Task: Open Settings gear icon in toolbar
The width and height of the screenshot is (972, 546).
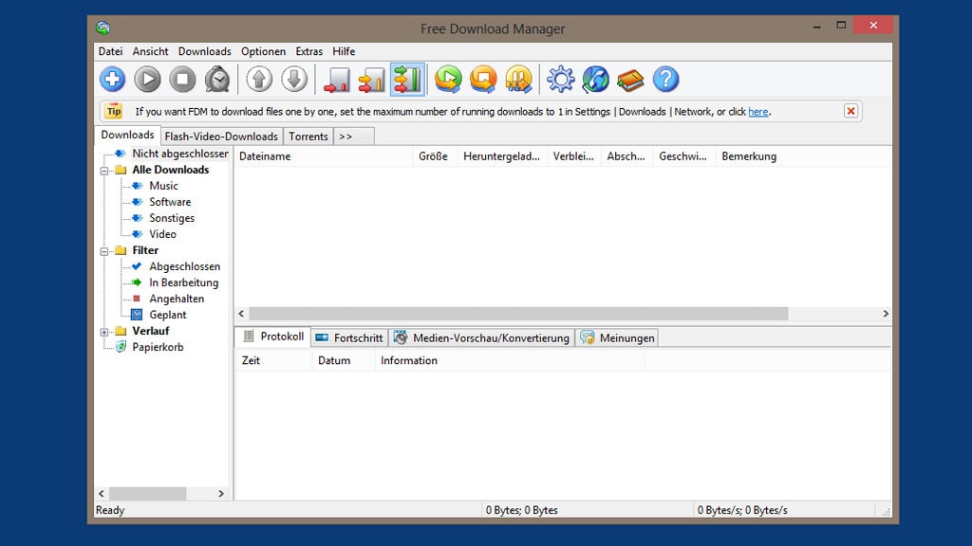Action: coord(560,80)
